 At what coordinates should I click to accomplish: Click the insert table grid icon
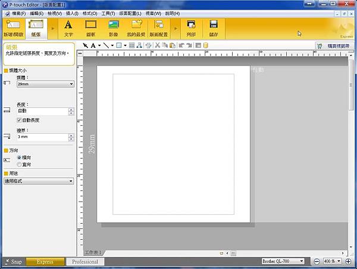[131, 45]
